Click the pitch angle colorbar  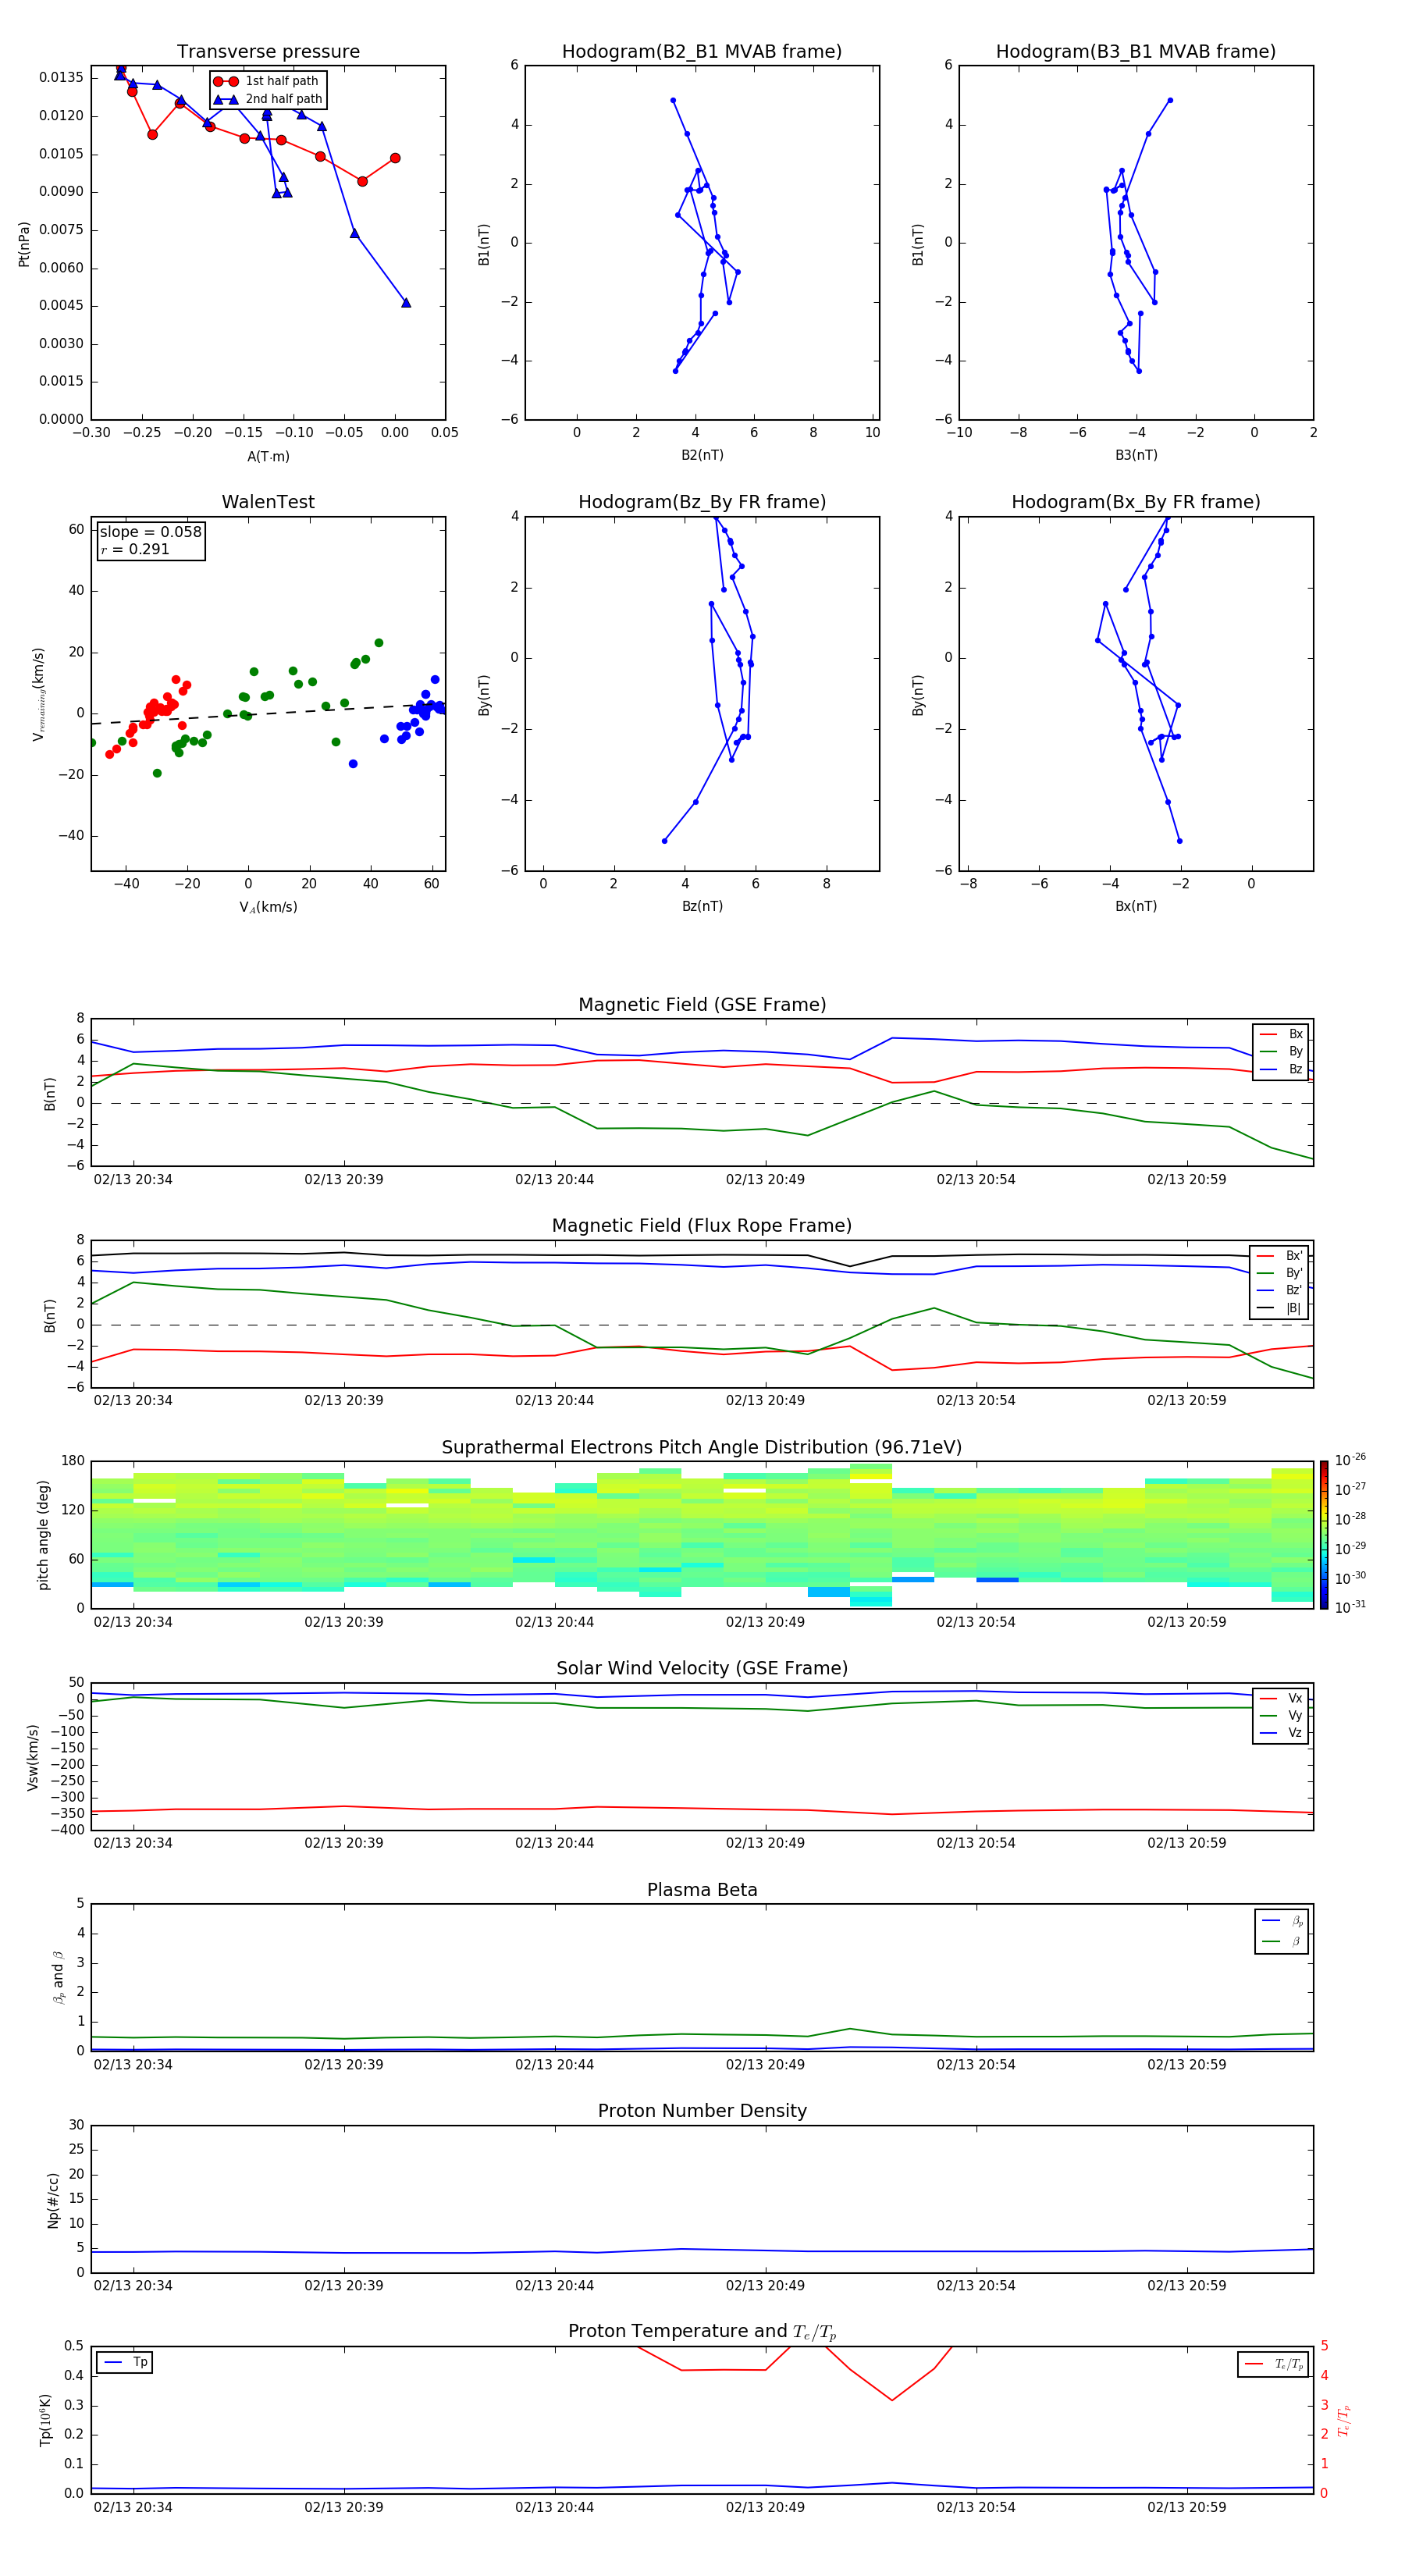point(1324,1534)
